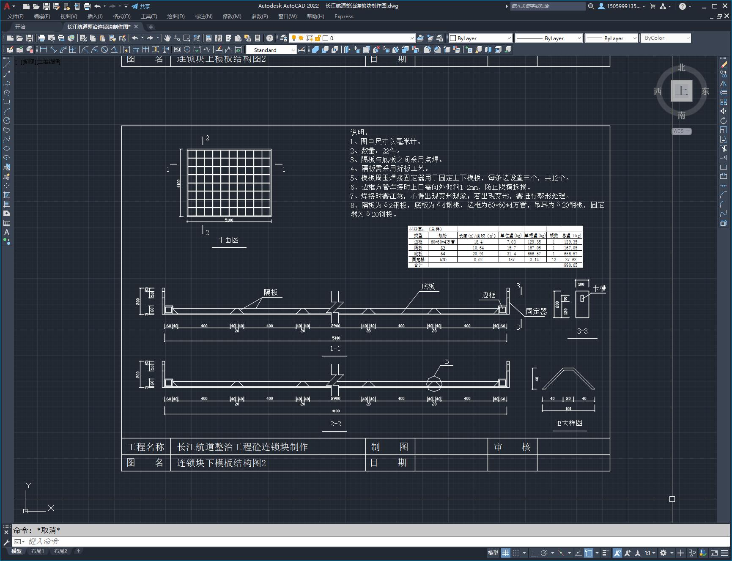Viewport: 732px width, 561px height.
Task: Toggle lineweight display in status bar
Action: [606, 553]
